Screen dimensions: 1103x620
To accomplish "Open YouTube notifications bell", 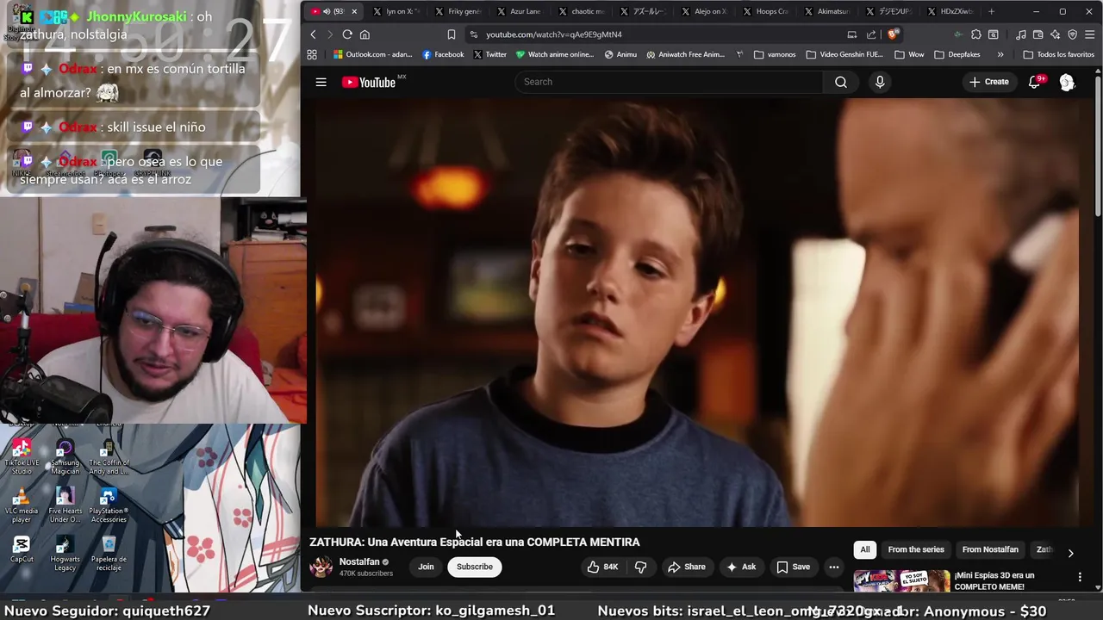I will [1035, 82].
